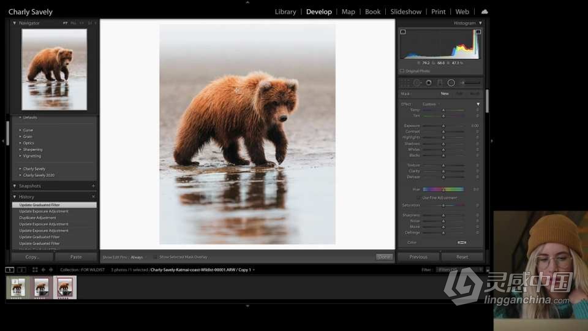
Task: Switch to the Map module
Action: point(348,12)
